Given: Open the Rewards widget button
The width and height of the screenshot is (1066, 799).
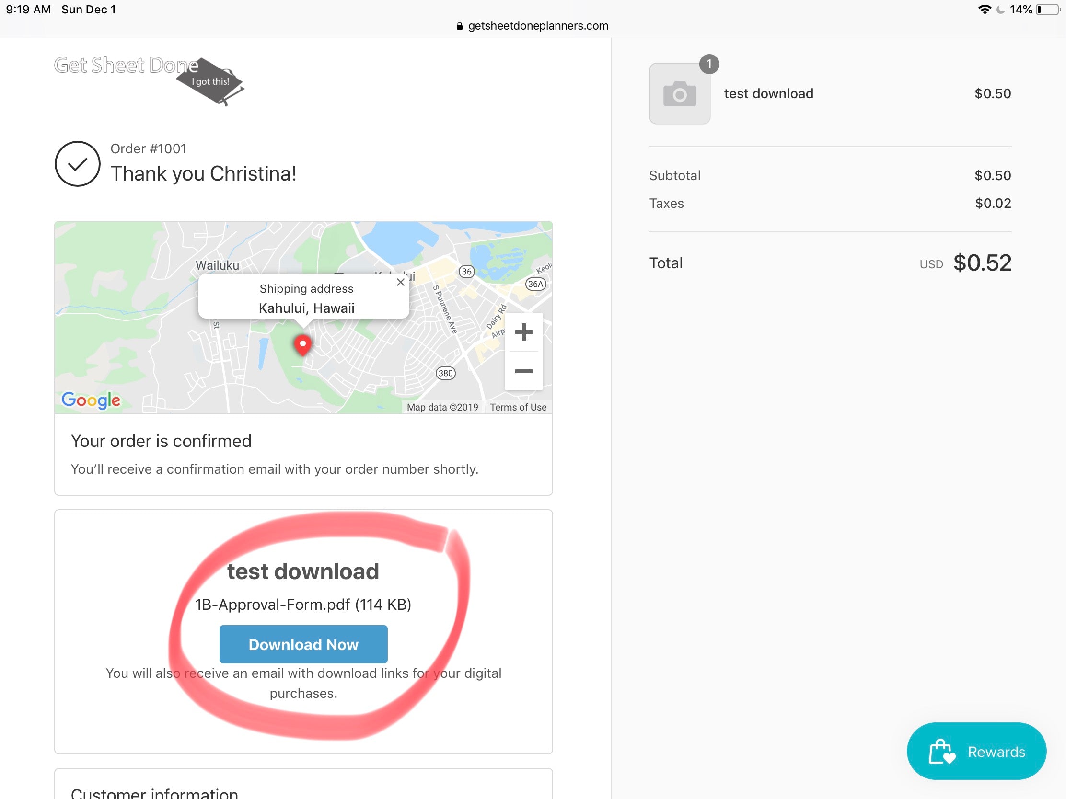Looking at the screenshot, I should coord(976,751).
